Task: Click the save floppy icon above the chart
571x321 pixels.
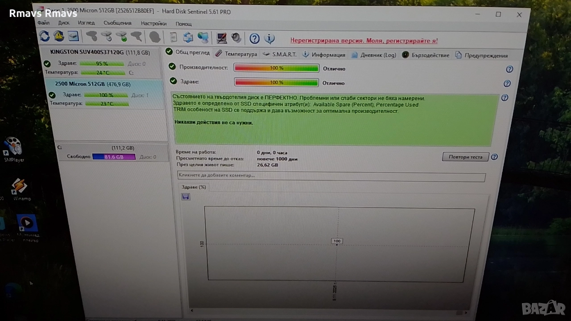Action: tap(186, 197)
